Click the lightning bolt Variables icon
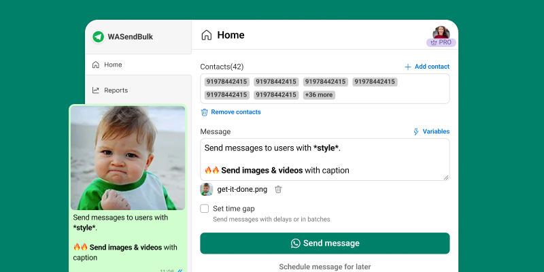Image resolution: width=544 pixels, height=272 pixels. point(416,131)
